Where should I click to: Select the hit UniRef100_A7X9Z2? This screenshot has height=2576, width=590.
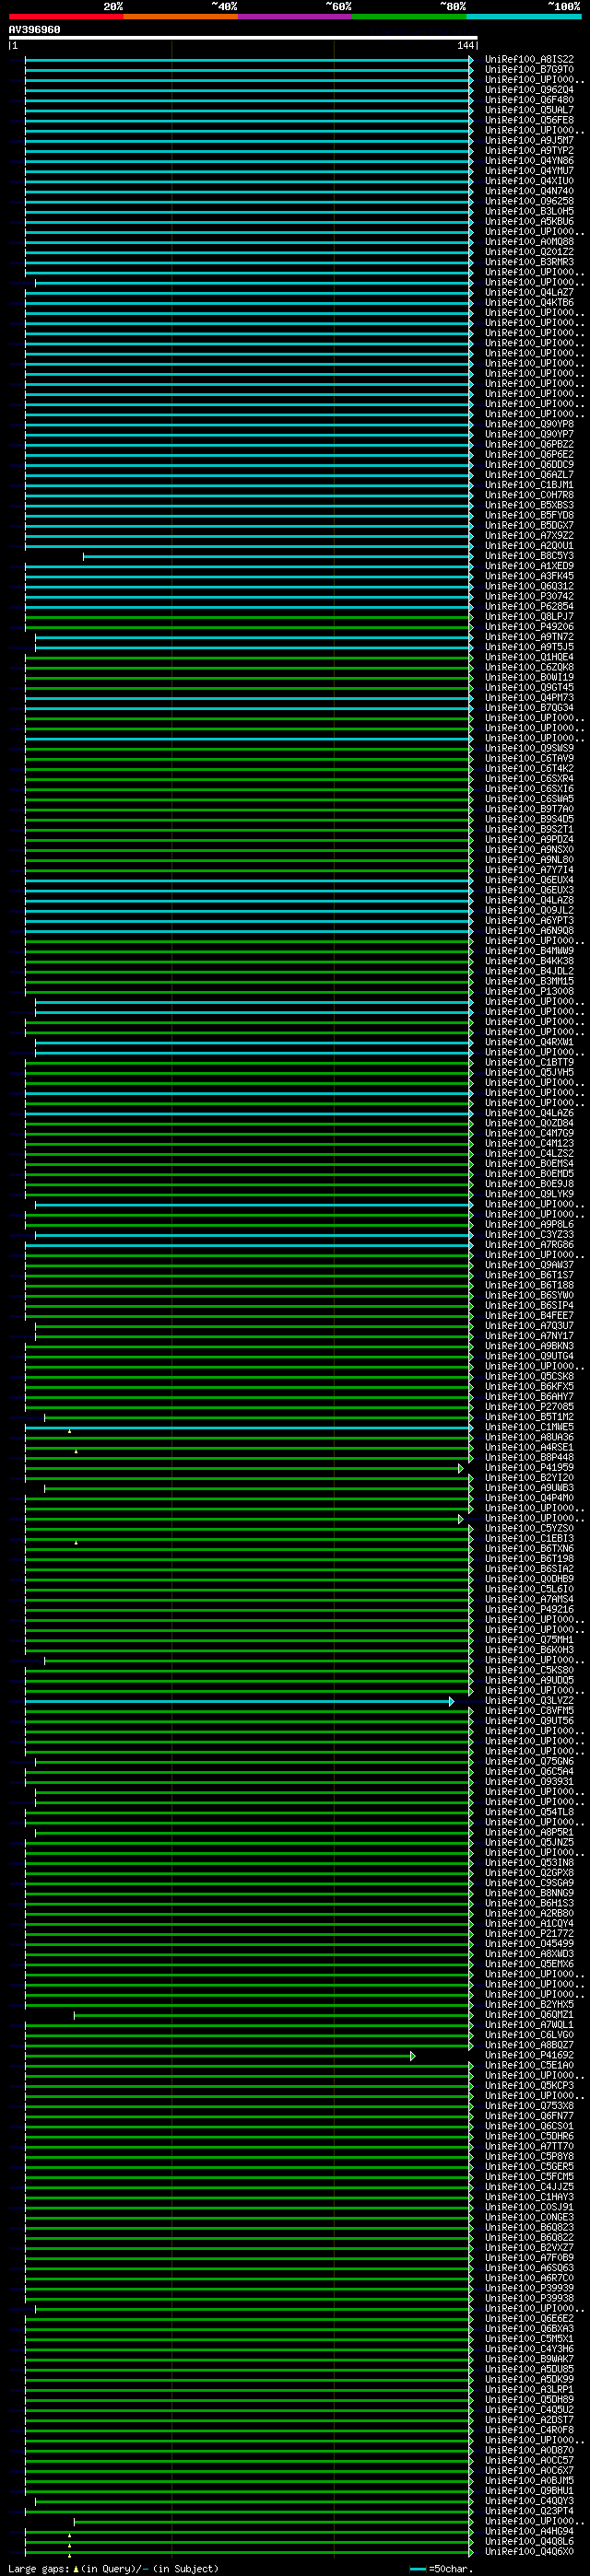[x=530, y=536]
